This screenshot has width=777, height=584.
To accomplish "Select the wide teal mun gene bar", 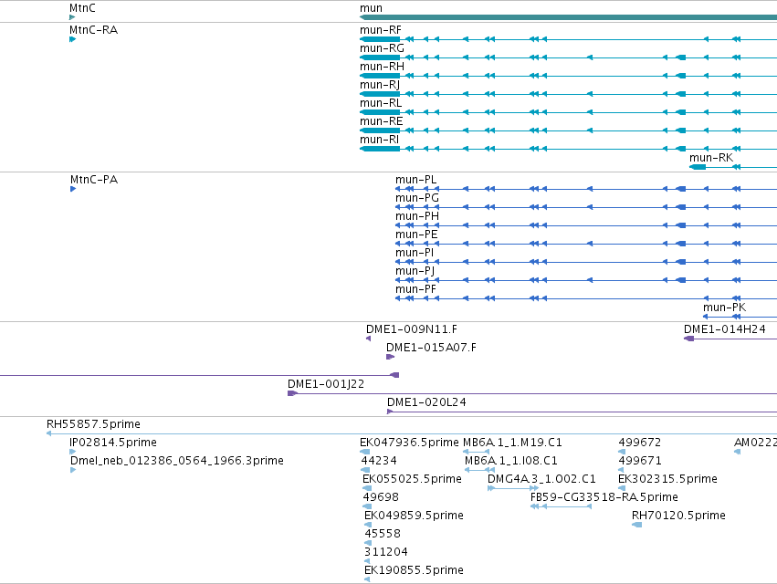I will 569,17.
